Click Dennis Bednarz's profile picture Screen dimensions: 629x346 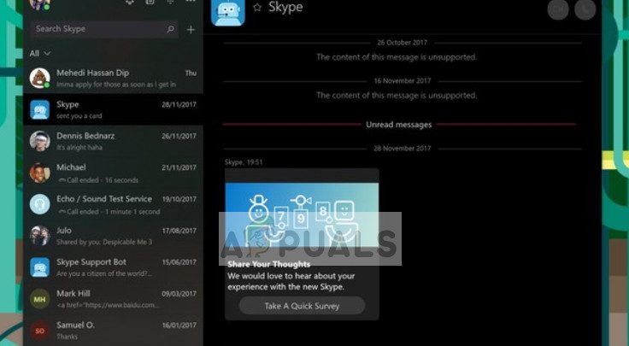pos(39,141)
